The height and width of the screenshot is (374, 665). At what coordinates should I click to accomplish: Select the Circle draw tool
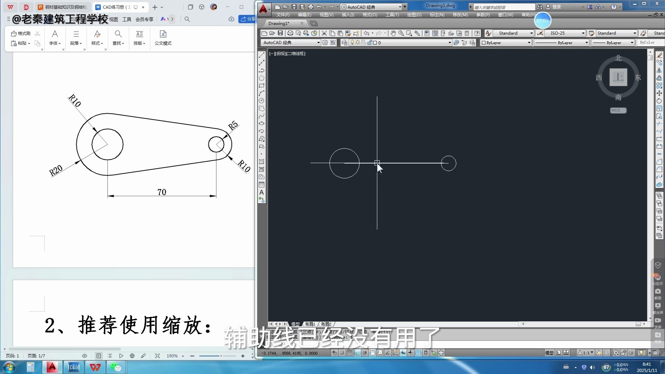261,101
